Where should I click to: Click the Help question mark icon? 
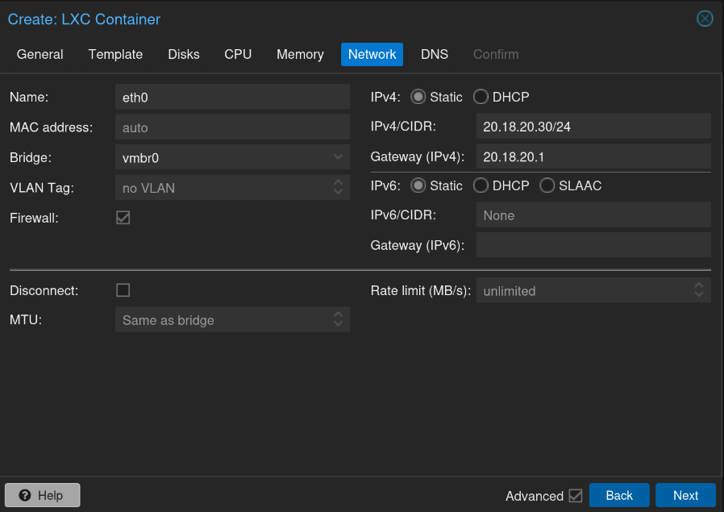[25, 495]
